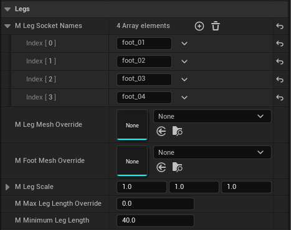
Task: Select the 'Index [ 3 ]' row label
Action: click(x=41, y=97)
